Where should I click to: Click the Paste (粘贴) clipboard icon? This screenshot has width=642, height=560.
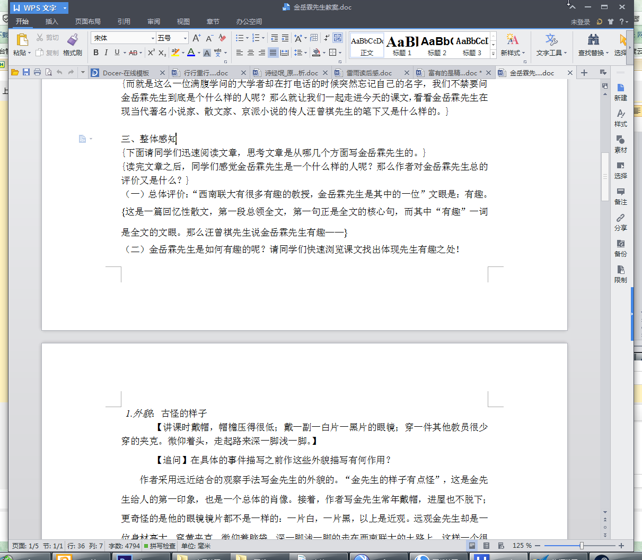(x=22, y=40)
